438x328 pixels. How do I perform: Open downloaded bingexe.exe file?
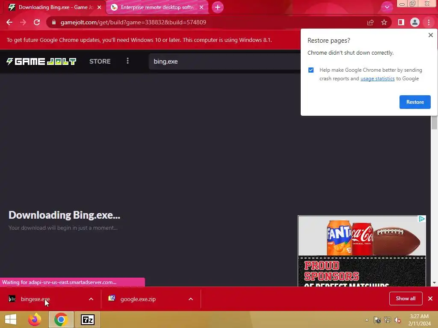click(x=35, y=299)
